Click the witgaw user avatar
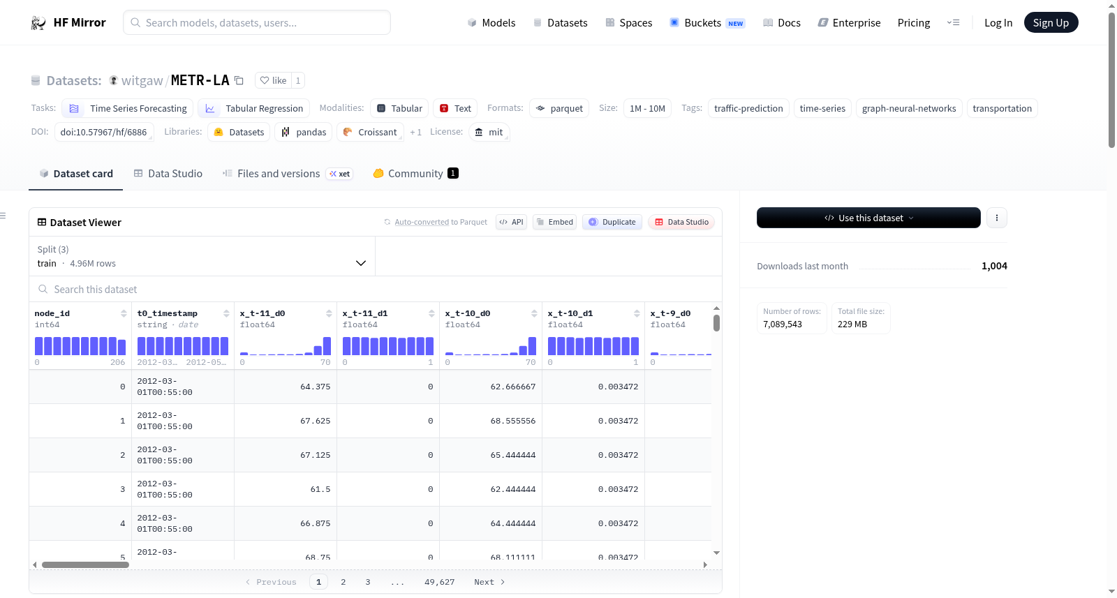 click(113, 80)
